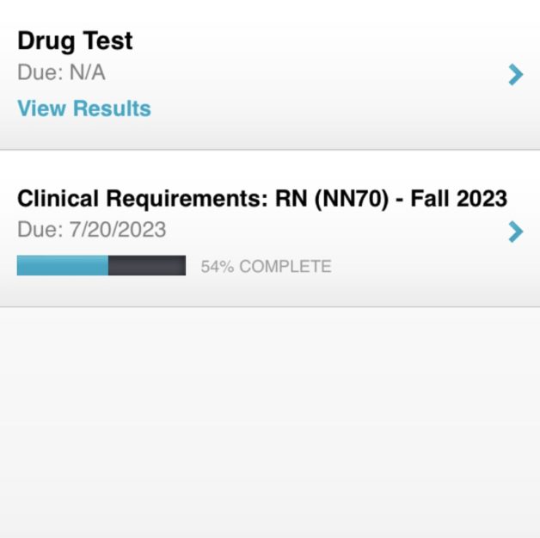Click the words Fall 2023 in the title

(x=458, y=199)
